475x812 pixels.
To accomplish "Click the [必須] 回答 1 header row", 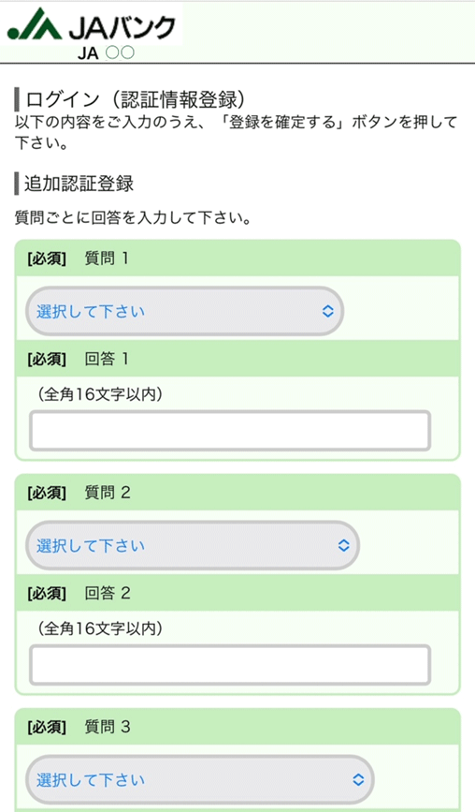I will (237, 359).
